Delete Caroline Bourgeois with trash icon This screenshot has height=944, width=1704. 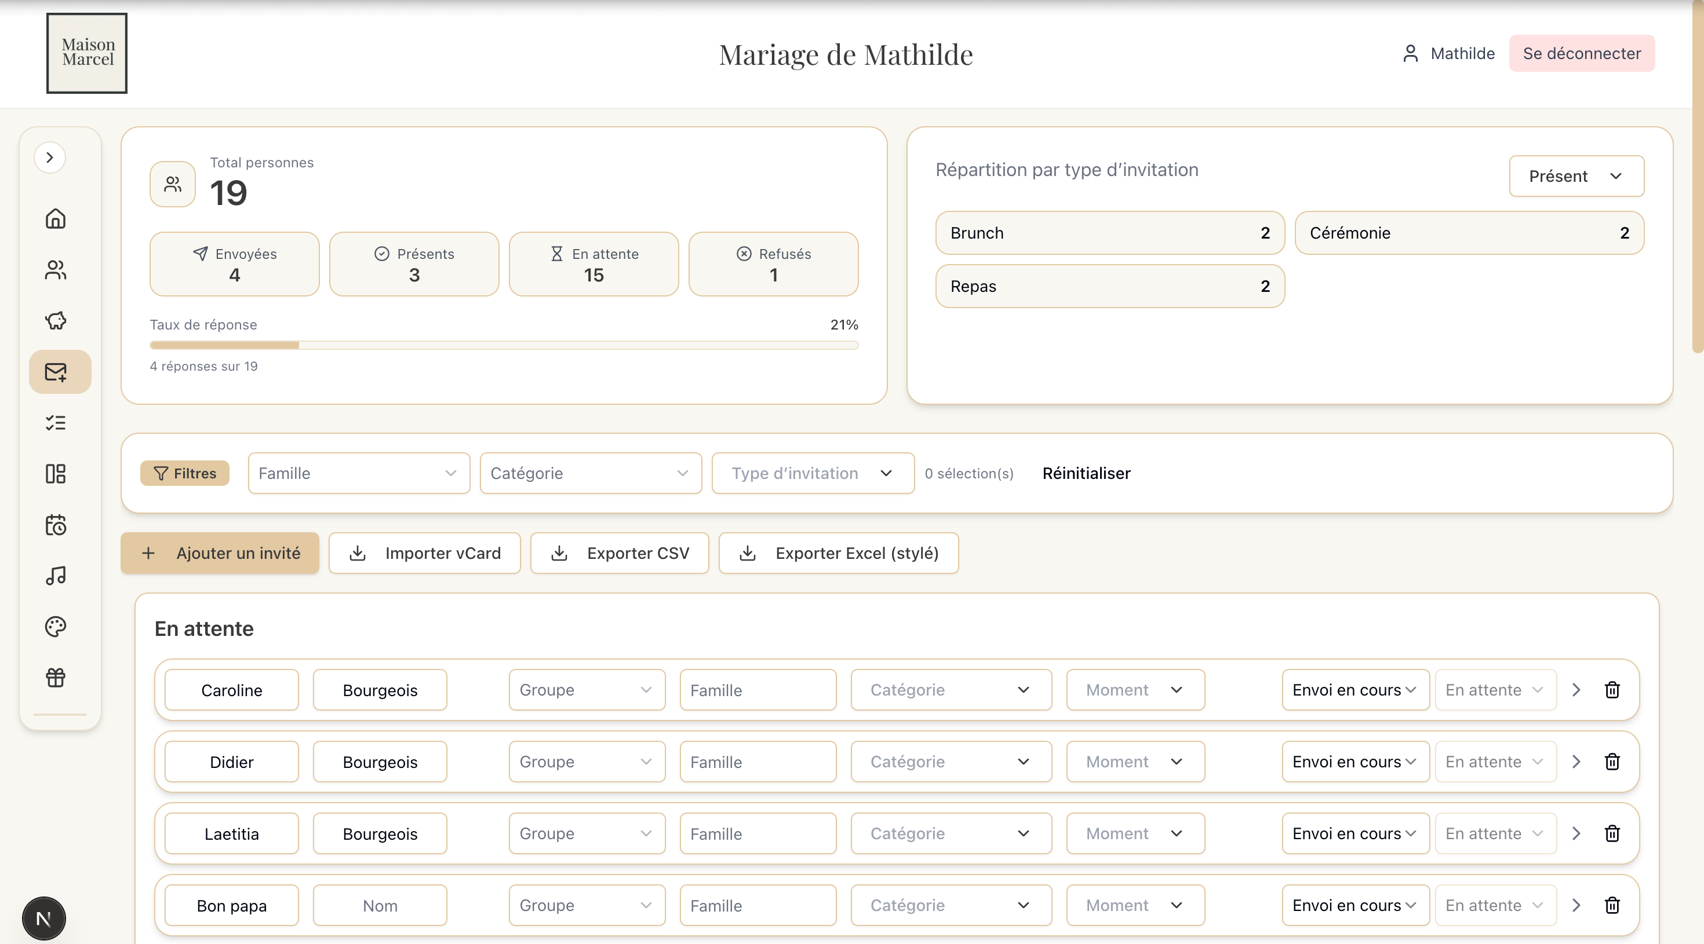click(1612, 690)
